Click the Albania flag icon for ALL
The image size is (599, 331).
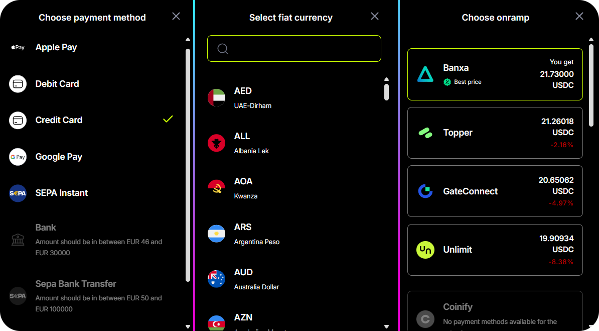(x=217, y=143)
